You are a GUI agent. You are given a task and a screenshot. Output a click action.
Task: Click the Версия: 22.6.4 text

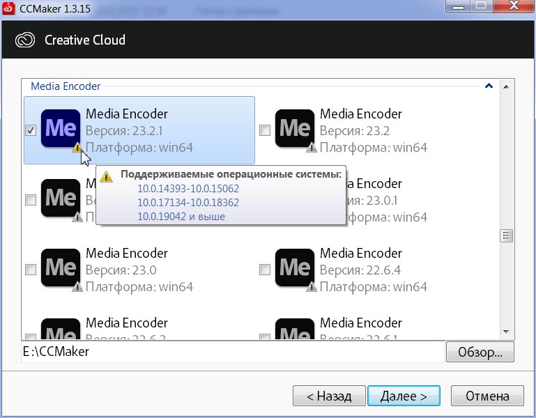click(x=360, y=270)
